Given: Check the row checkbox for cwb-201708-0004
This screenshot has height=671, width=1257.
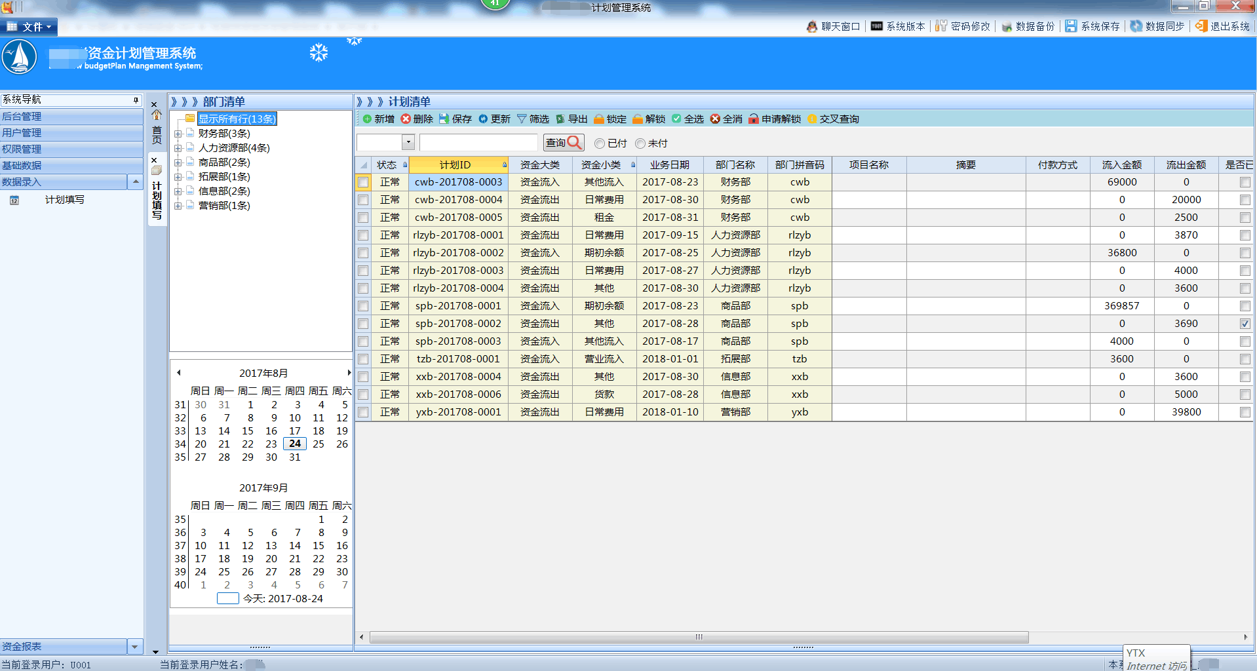Looking at the screenshot, I should 363,200.
